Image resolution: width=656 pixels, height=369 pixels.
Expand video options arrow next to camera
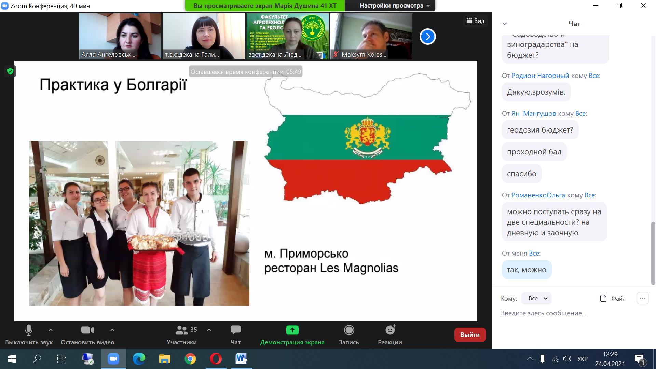point(112,330)
